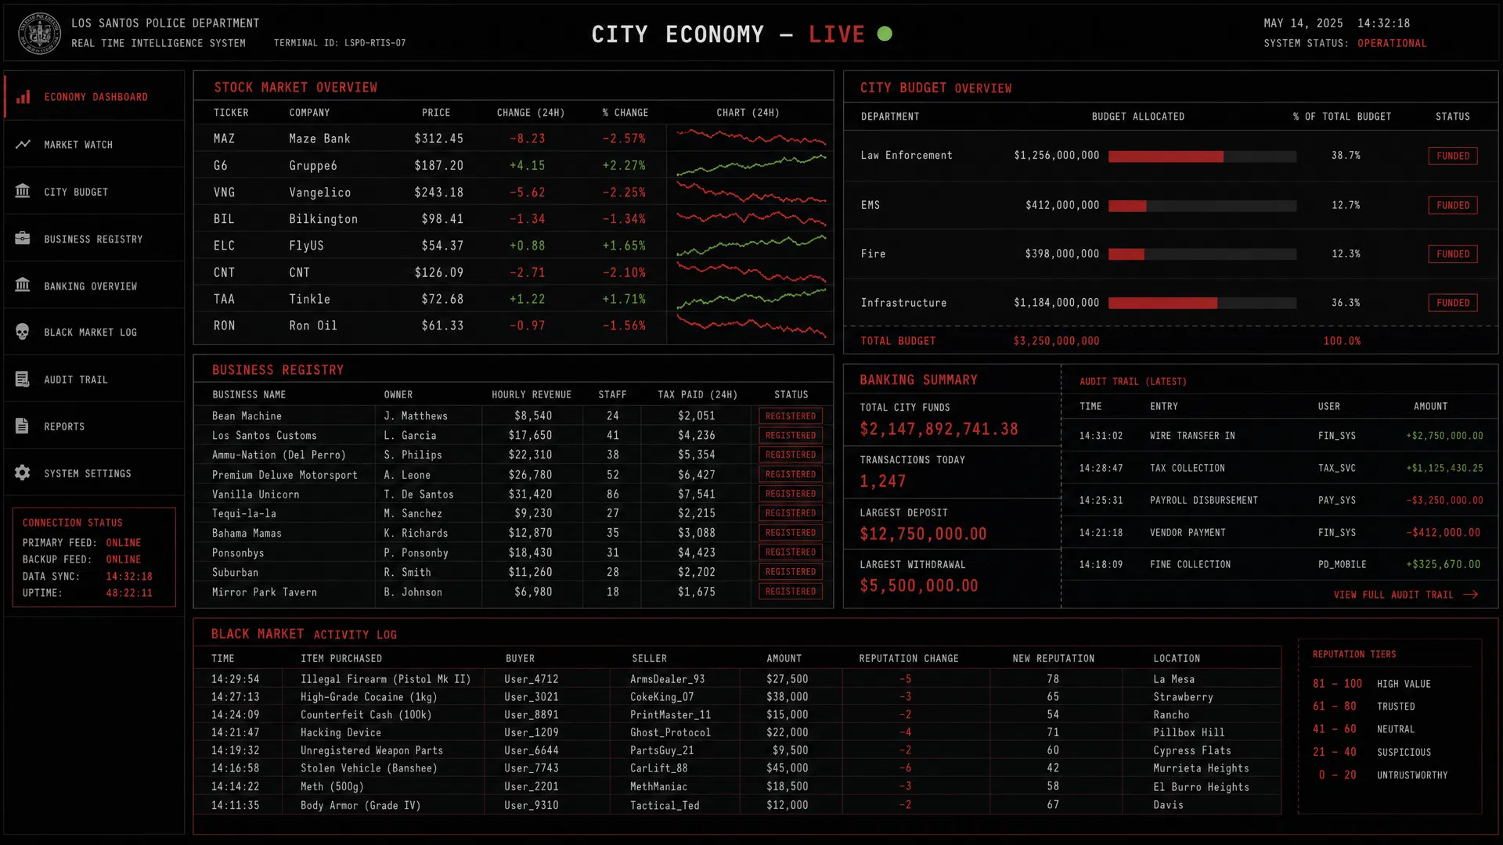This screenshot has width=1503, height=845.
Task: Open the Maze Bank 24h chart
Action: [x=751, y=138]
